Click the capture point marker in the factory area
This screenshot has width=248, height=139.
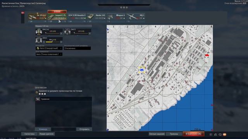173,38
